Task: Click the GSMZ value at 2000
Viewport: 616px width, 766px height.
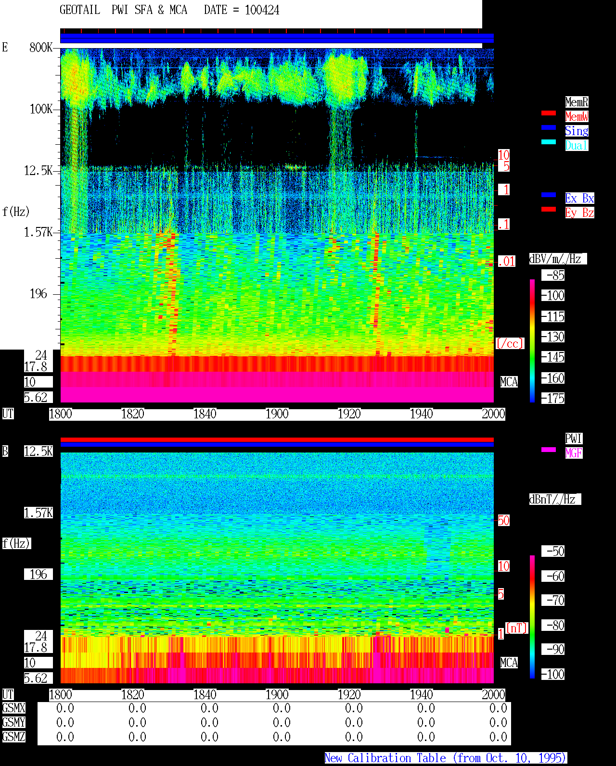Action: click(x=498, y=737)
